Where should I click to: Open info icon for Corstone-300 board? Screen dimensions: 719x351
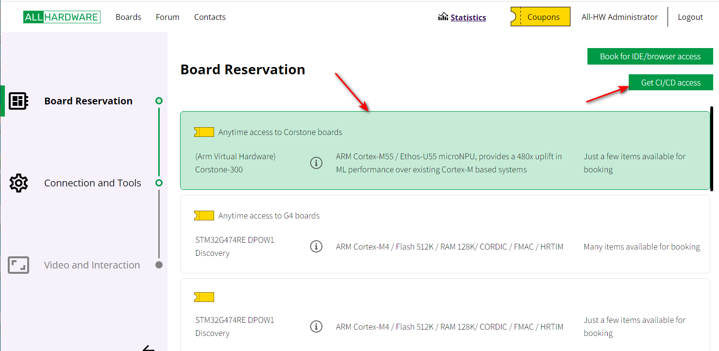316,163
